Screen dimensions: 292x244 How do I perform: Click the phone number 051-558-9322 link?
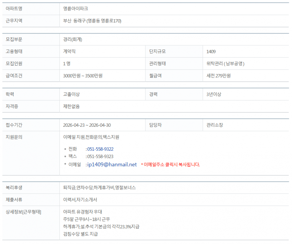coord(100,149)
